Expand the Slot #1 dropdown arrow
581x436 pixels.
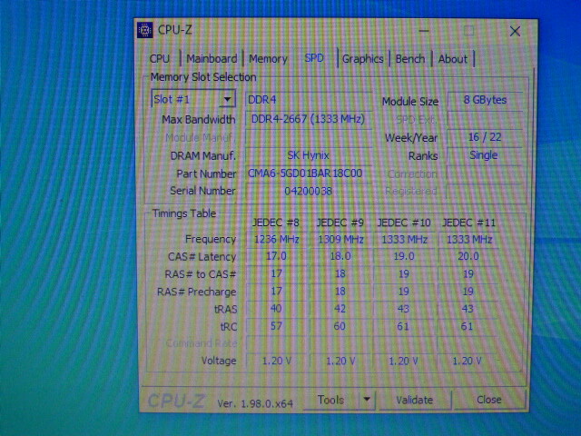click(x=227, y=99)
